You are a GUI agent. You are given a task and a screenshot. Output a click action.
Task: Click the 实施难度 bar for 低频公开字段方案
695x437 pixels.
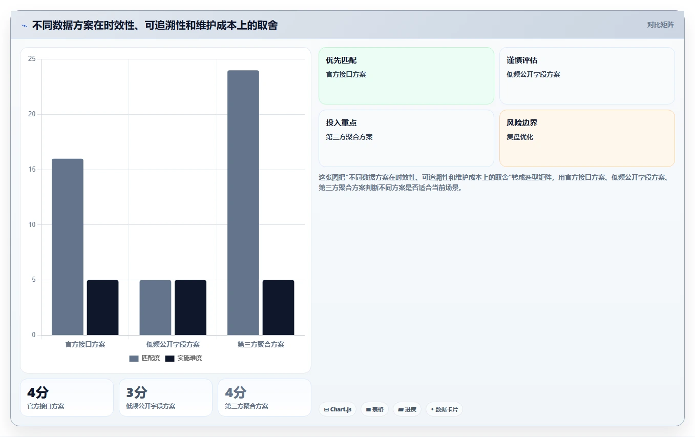click(x=191, y=307)
